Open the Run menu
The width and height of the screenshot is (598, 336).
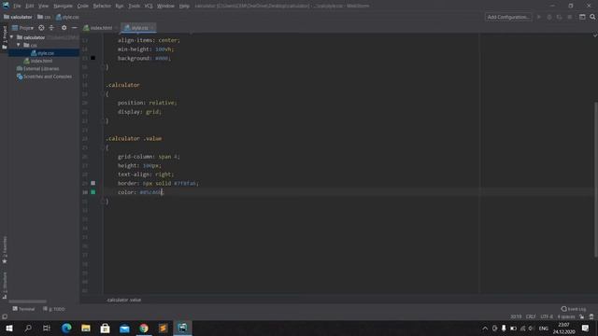119,6
